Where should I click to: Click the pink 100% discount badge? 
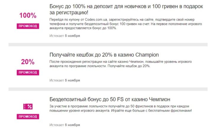pyautogui.click(x=28, y=15)
